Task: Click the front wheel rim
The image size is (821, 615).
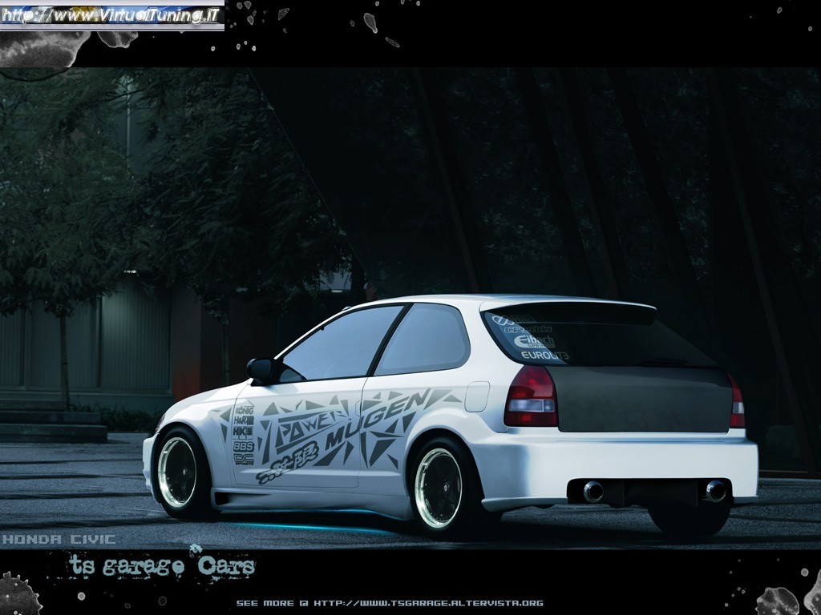Action: (177, 472)
